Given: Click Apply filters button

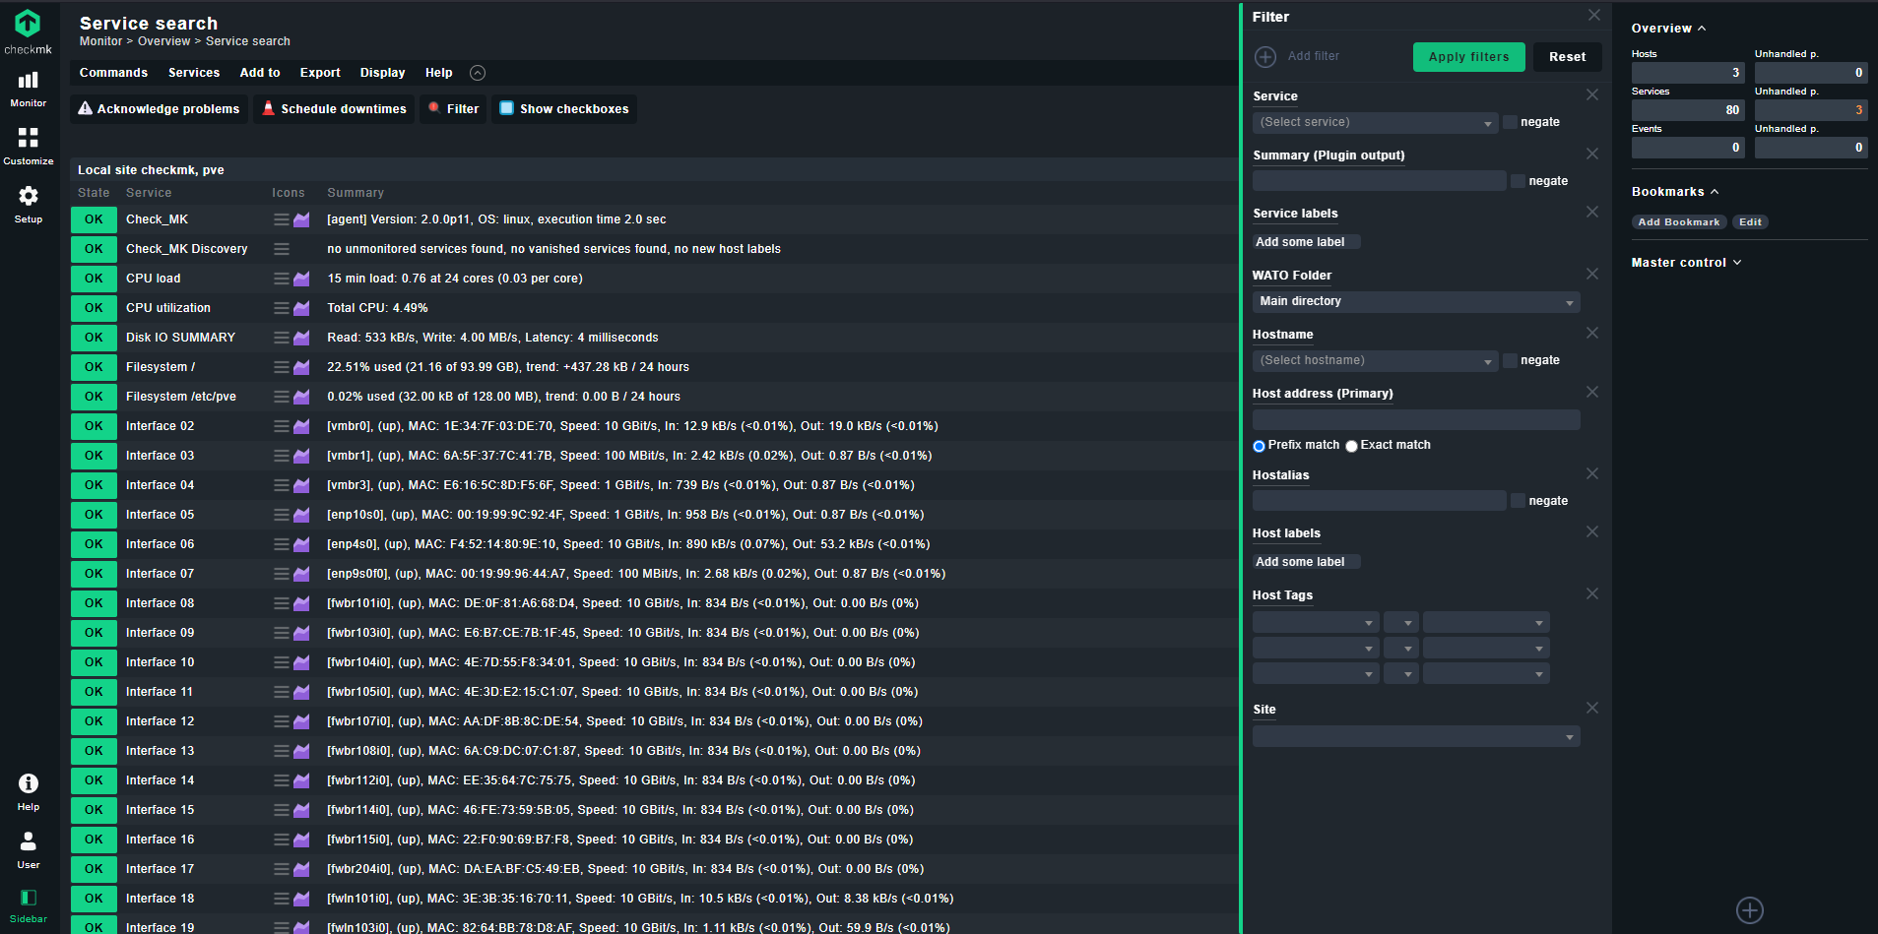Looking at the screenshot, I should pos(1468,57).
